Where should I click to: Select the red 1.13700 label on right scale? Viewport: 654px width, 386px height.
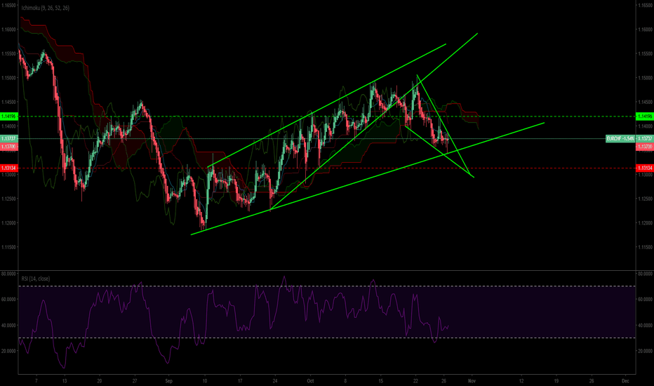click(x=644, y=147)
